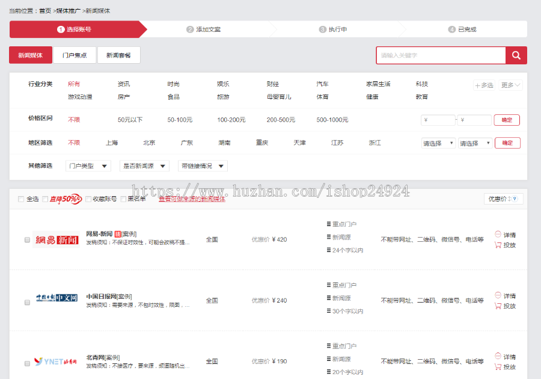Filter the region by 上海
541x379 pixels.
(112, 143)
